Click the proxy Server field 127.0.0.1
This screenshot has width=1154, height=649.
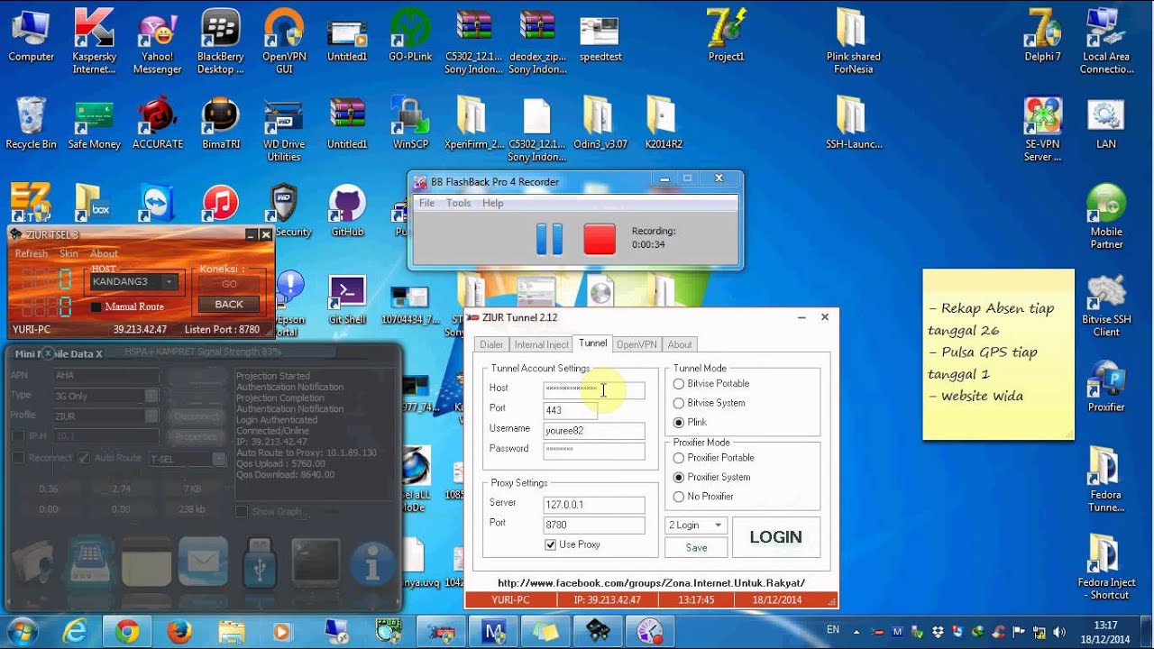tap(594, 505)
